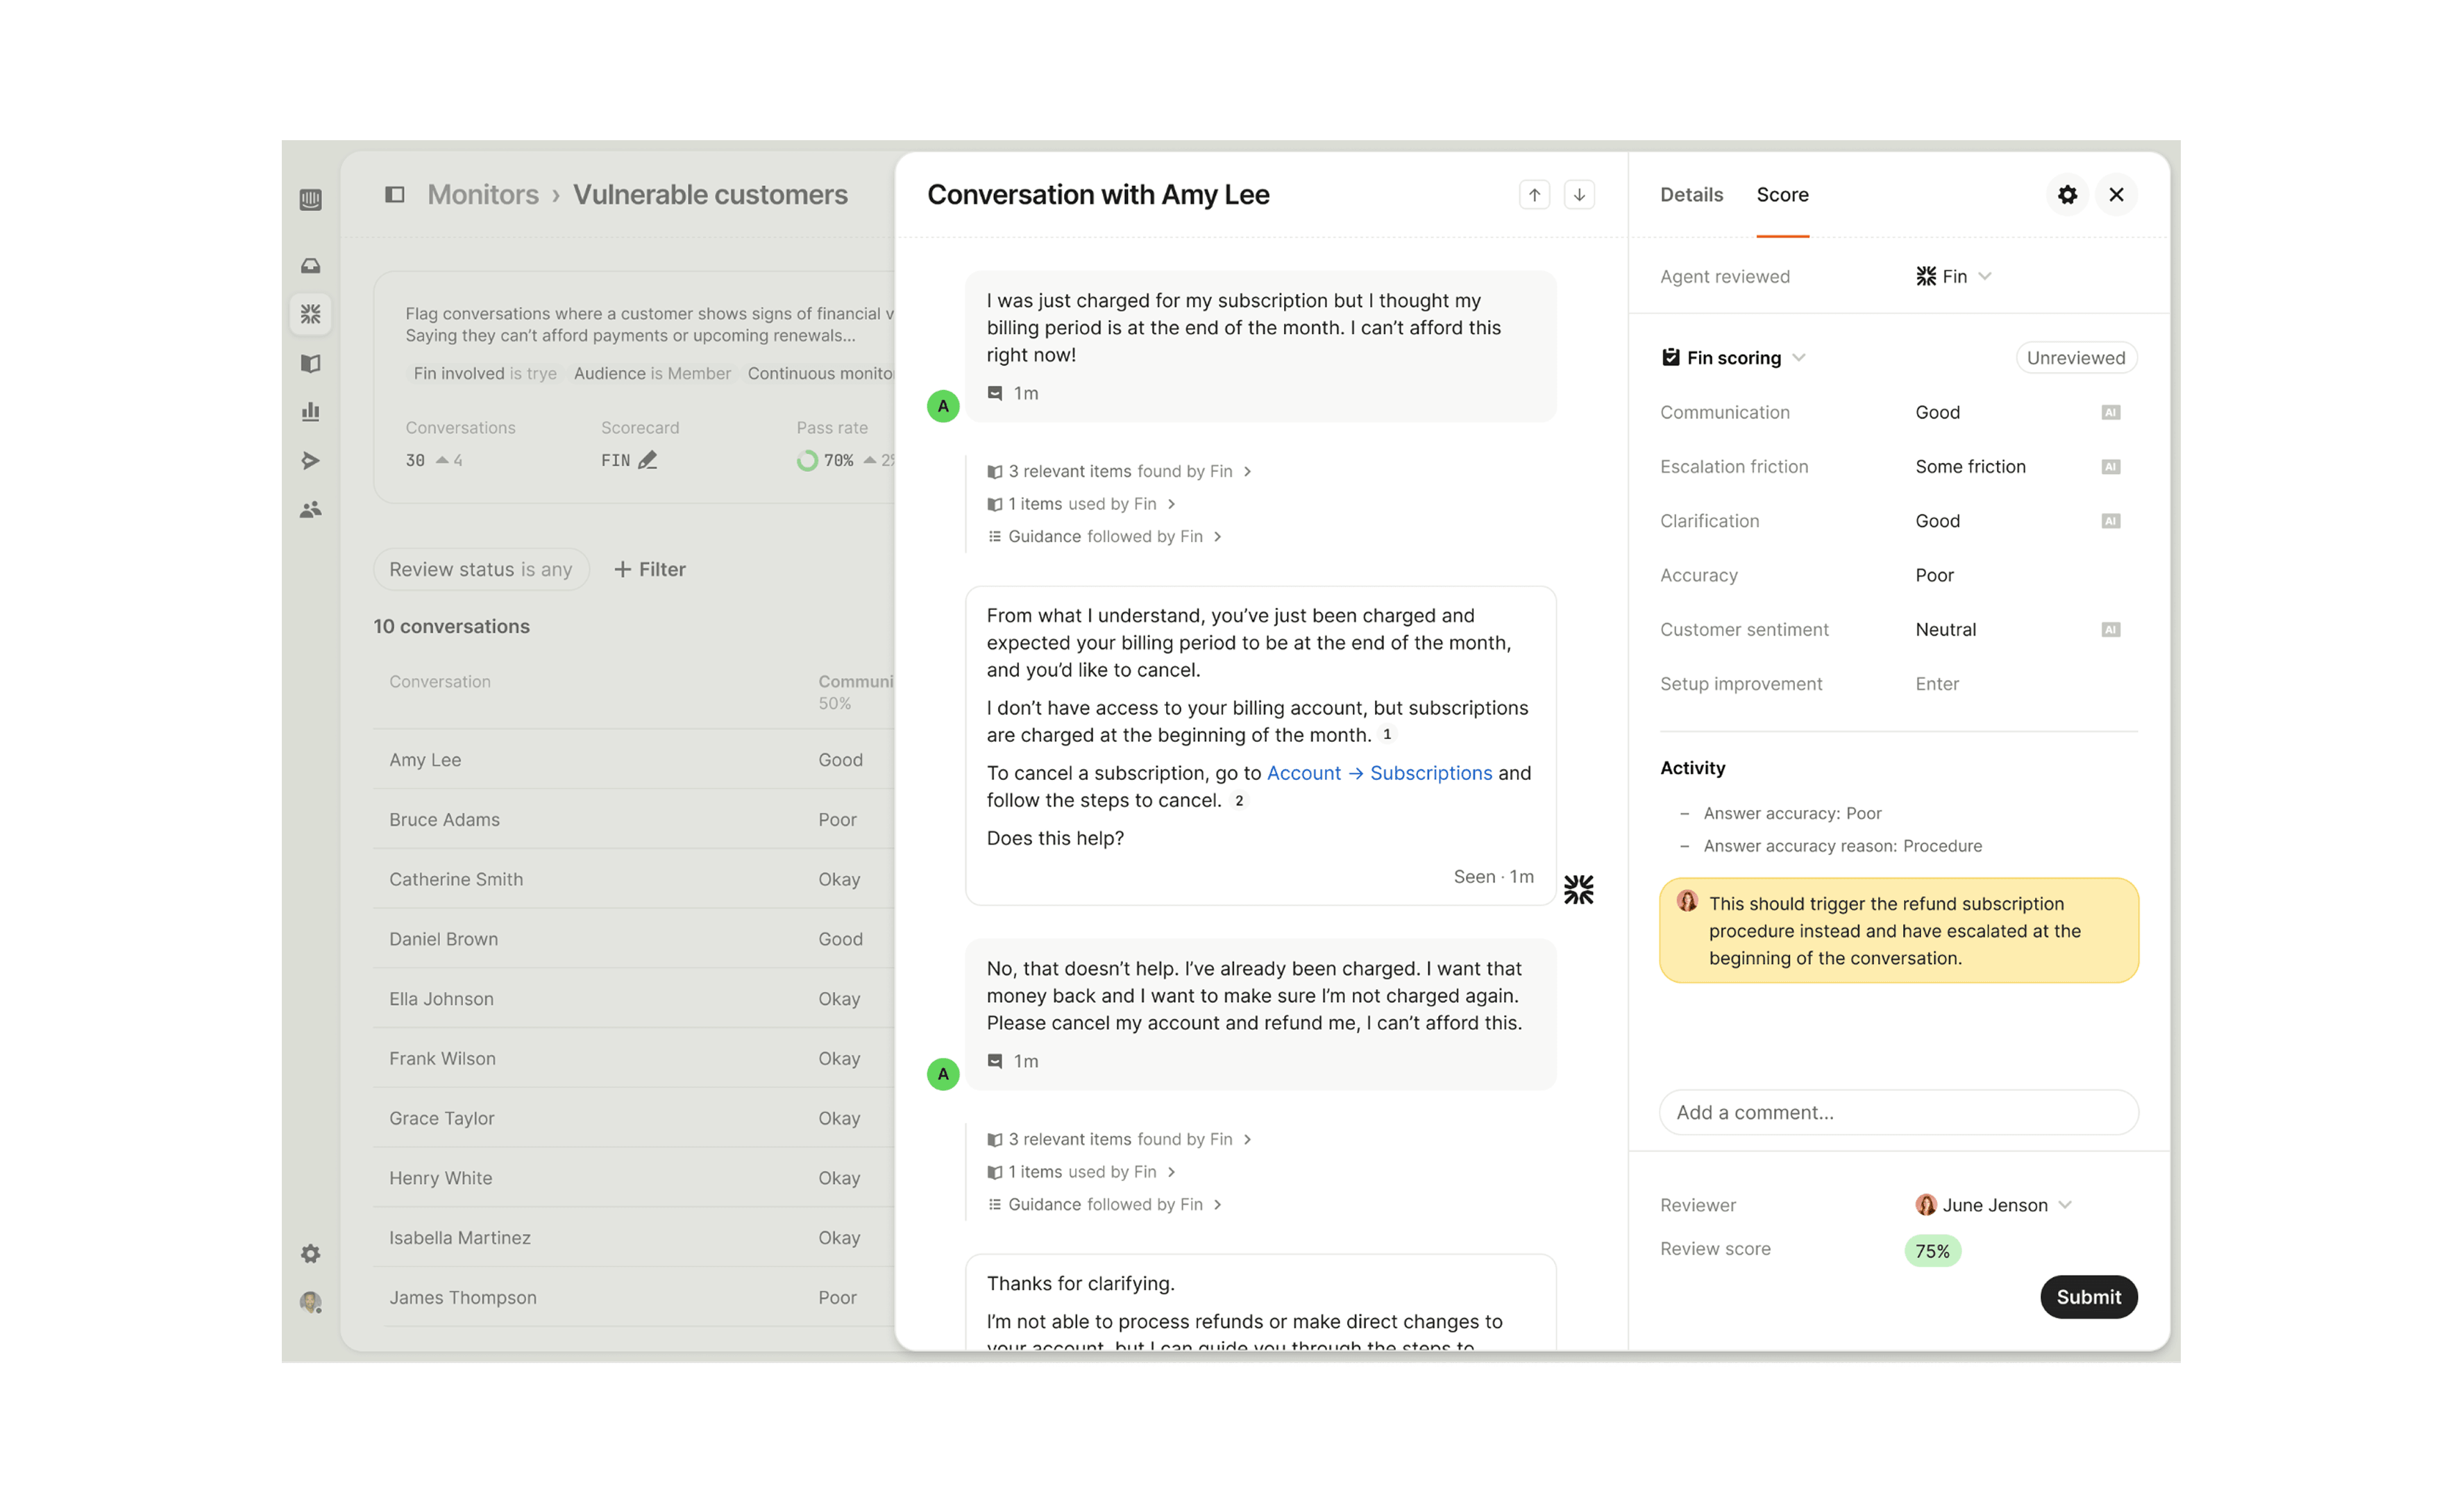The height and width of the screenshot is (1506, 2464).
Task: Click the Account → Subscriptions link
Action: [1379, 773]
